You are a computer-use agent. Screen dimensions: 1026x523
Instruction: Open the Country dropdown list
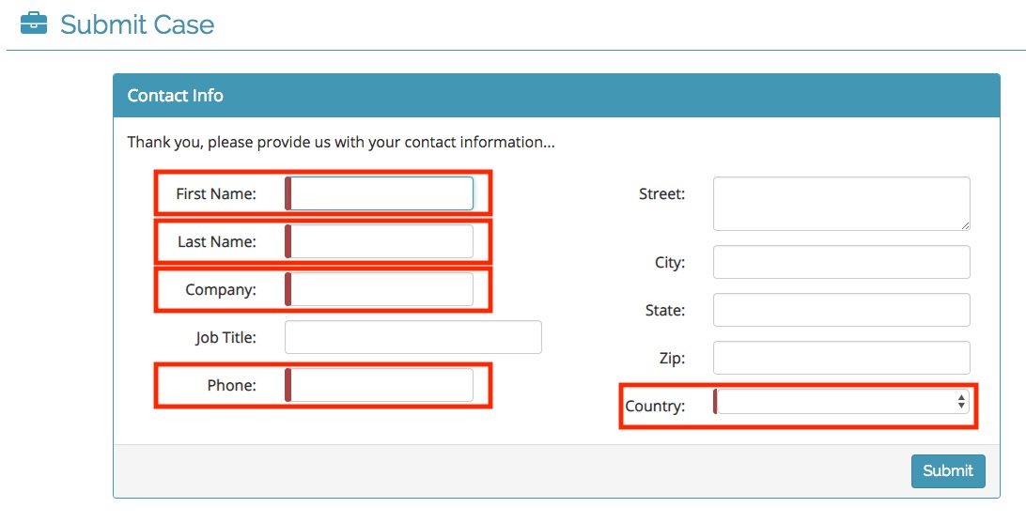coord(841,401)
